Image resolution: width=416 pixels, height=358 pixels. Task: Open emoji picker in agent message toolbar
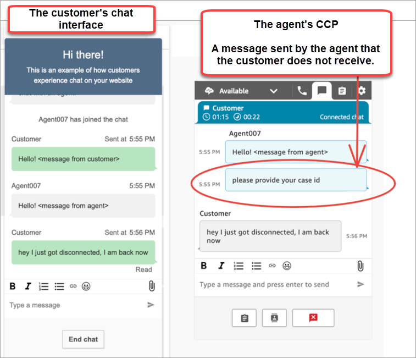(286, 266)
